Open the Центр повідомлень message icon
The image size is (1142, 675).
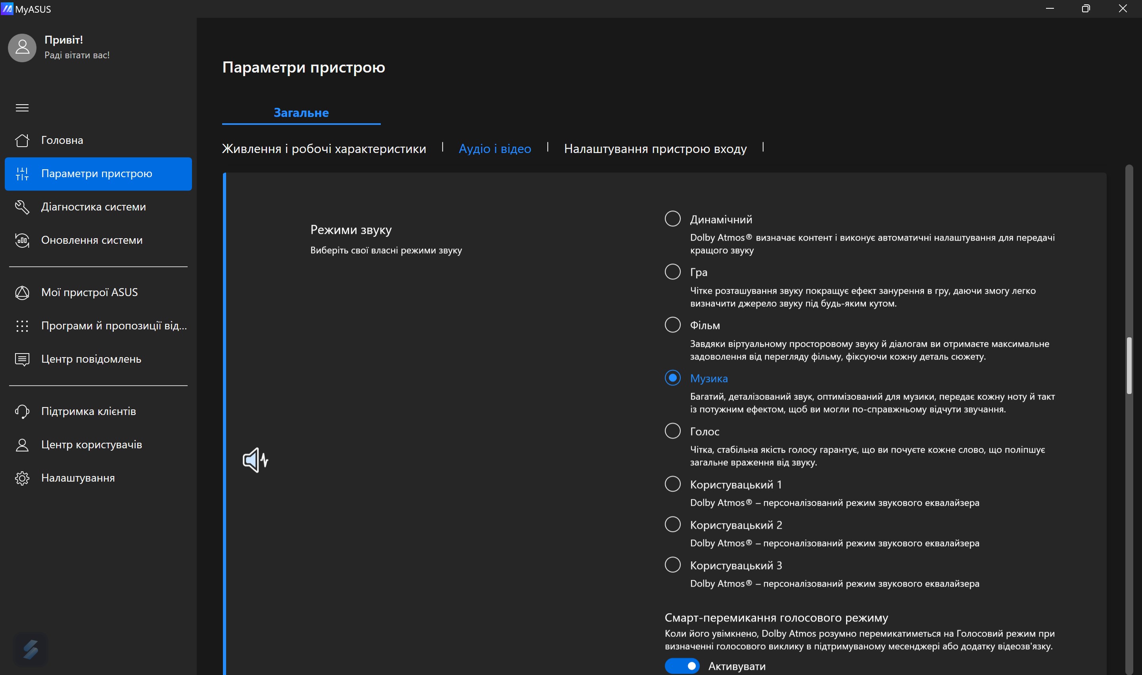(x=22, y=359)
